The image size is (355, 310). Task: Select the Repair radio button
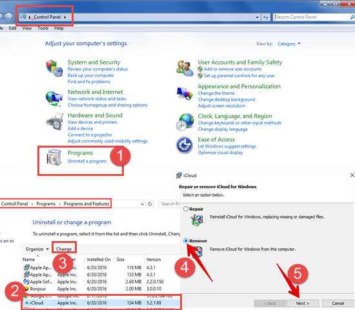(x=186, y=209)
